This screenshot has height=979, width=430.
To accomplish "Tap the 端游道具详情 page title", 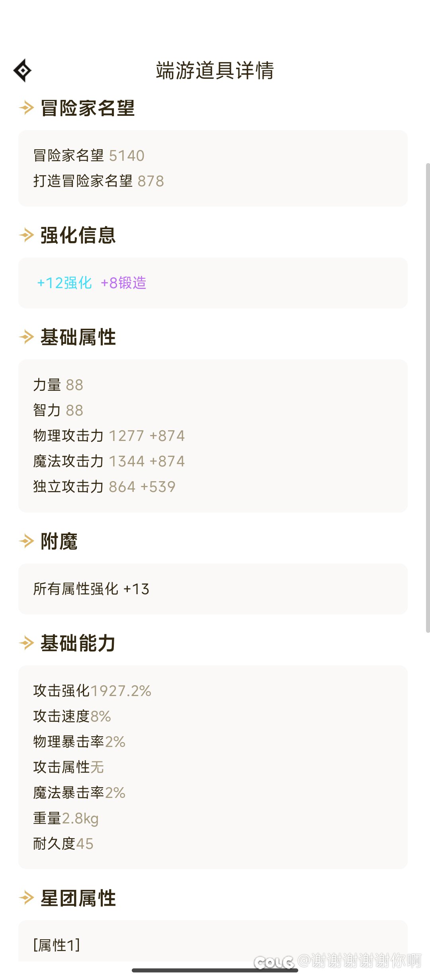I will coord(215,70).
